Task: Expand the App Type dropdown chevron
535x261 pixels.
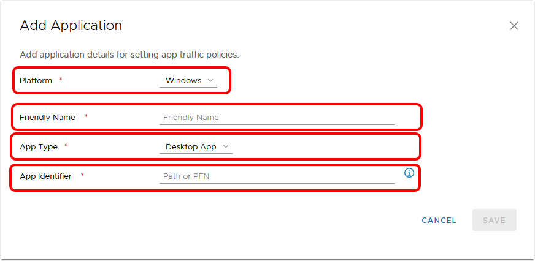Action: pyautogui.click(x=226, y=146)
